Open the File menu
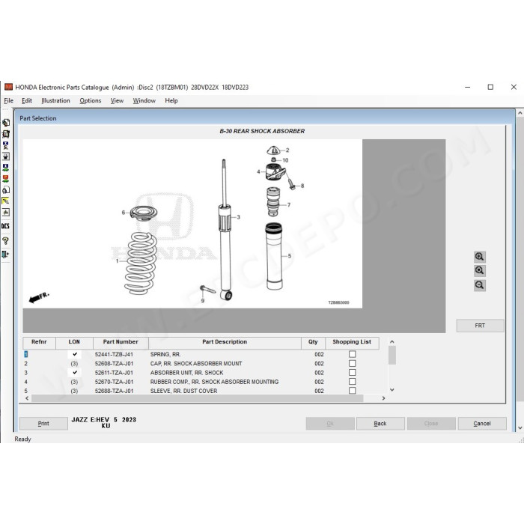524x524 pixels. click(9, 100)
